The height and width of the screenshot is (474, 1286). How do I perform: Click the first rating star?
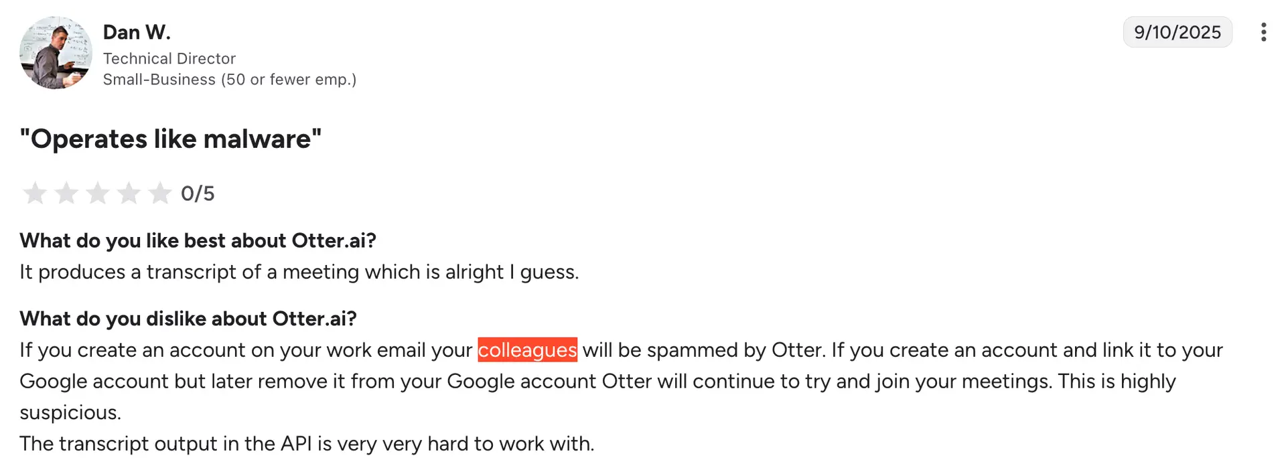[x=35, y=193]
